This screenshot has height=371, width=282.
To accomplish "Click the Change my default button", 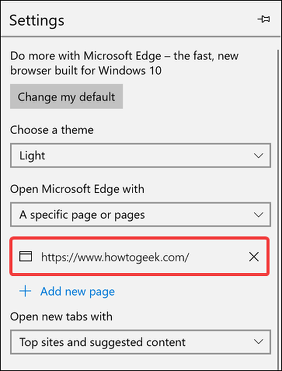I will [x=66, y=96].
